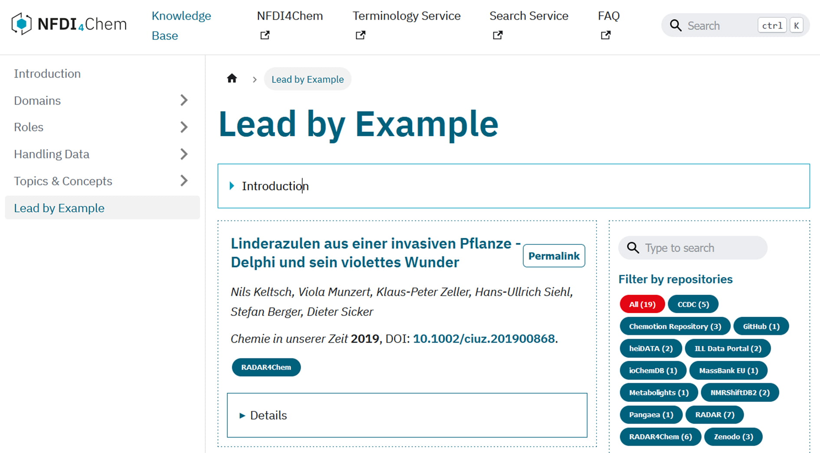This screenshot has width=820, height=453.
Task: Click the home breadcrumb icon
Action: 232,79
